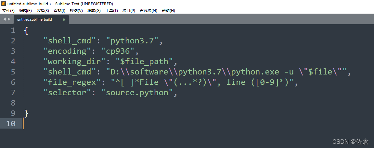Screen dimensions: 374x148
Task: Open the 编辑(E) menu
Action: coord(25,11)
